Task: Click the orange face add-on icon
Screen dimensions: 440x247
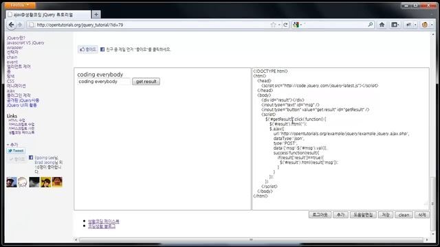Action: (425, 25)
